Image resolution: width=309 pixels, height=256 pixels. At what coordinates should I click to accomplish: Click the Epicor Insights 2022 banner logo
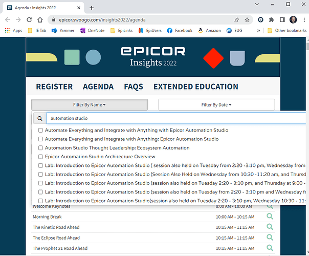153,57
